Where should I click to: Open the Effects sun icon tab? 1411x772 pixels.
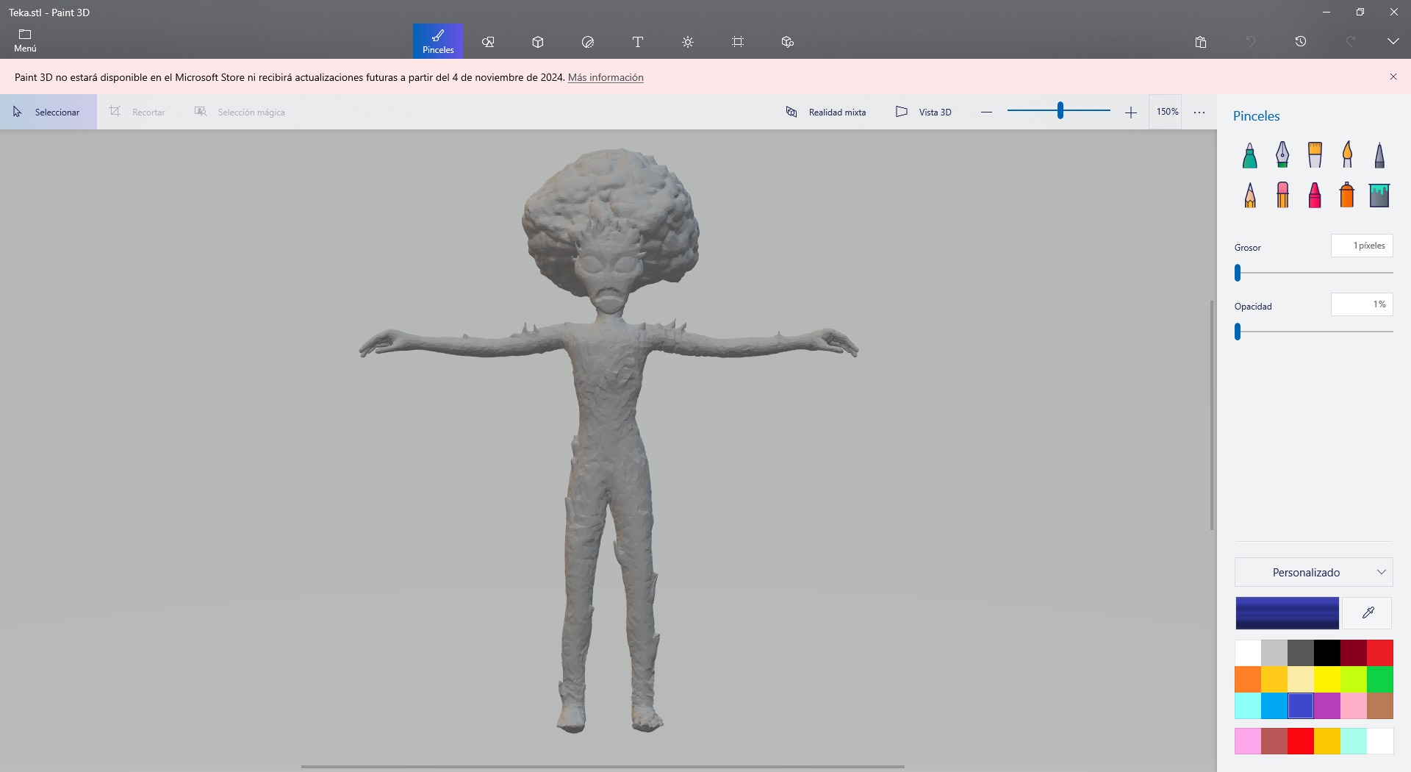click(688, 42)
